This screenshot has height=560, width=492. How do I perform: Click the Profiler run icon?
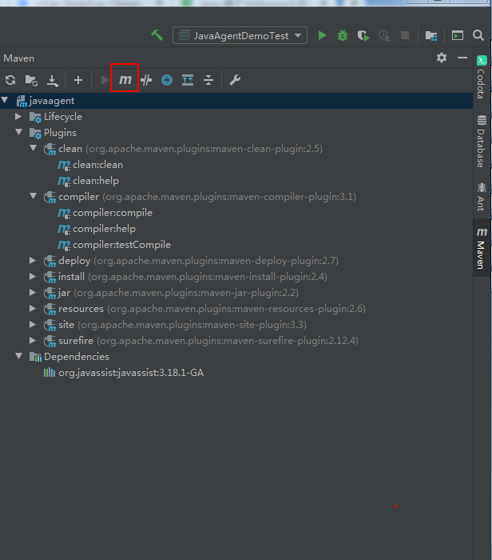tap(384, 36)
